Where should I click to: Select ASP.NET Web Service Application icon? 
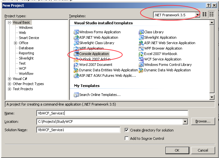click(141, 43)
